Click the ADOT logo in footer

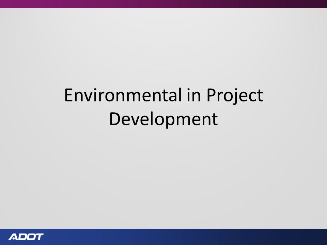(x=26, y=237)
